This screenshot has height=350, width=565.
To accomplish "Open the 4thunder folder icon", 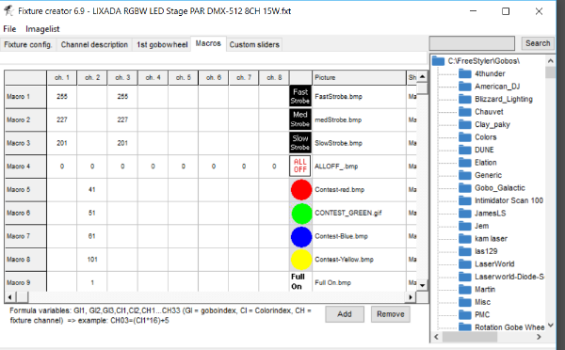I will pyautogui.click(x=465, y=73).
